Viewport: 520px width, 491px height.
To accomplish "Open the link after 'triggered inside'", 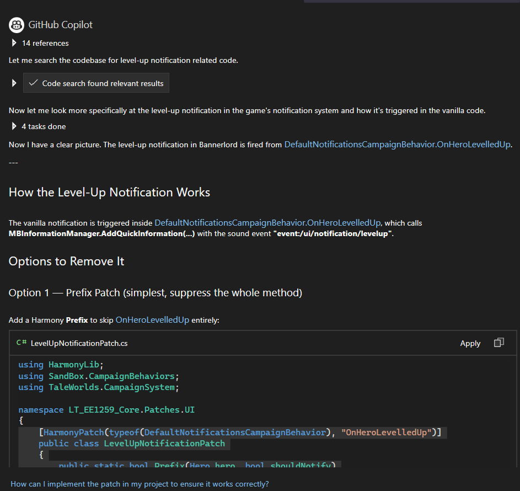I will (267, 223).
